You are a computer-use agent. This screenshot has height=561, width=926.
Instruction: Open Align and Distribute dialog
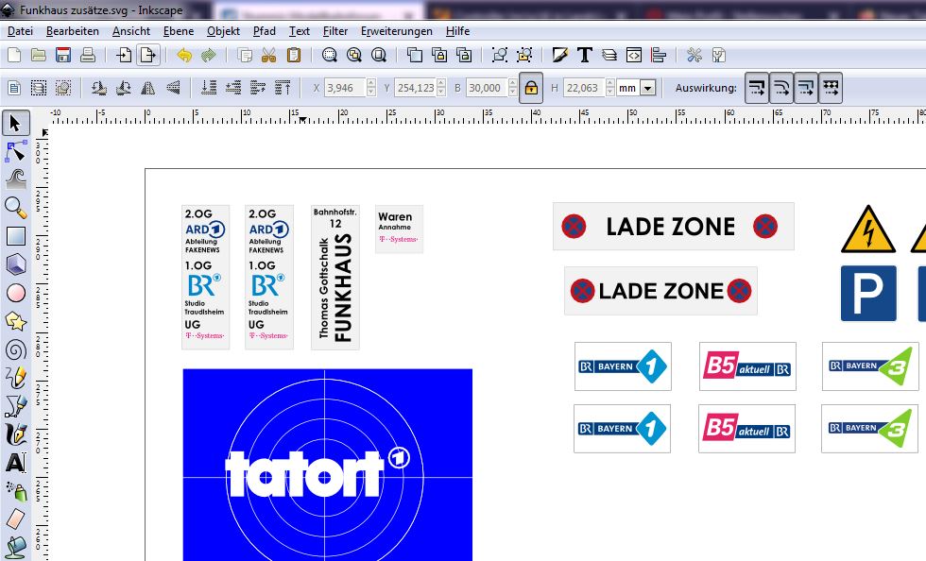pyautogui.click(x=659, y=56)
